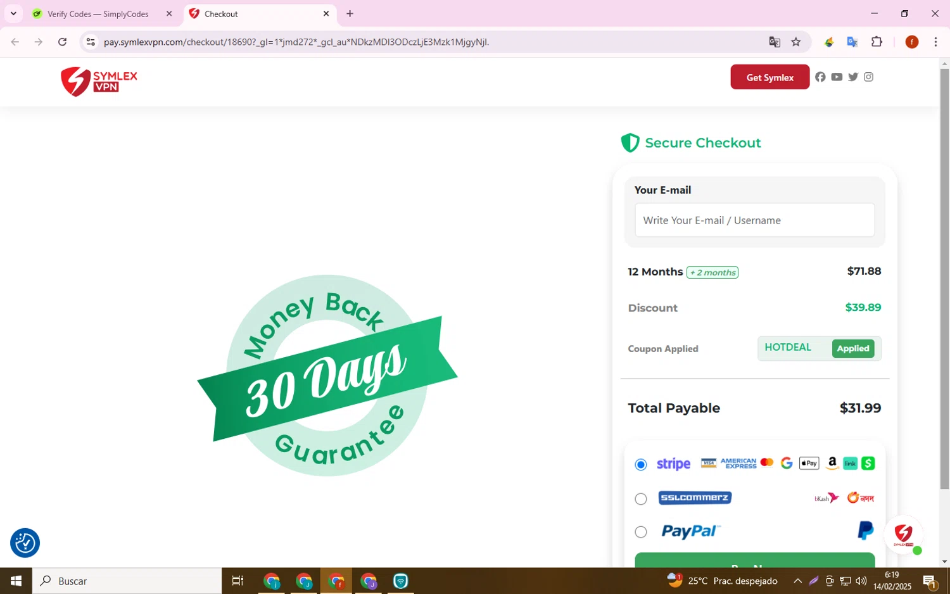
Task: Click the Apple Pay icon
Action: pyautogui.click(x=809, y=464)
